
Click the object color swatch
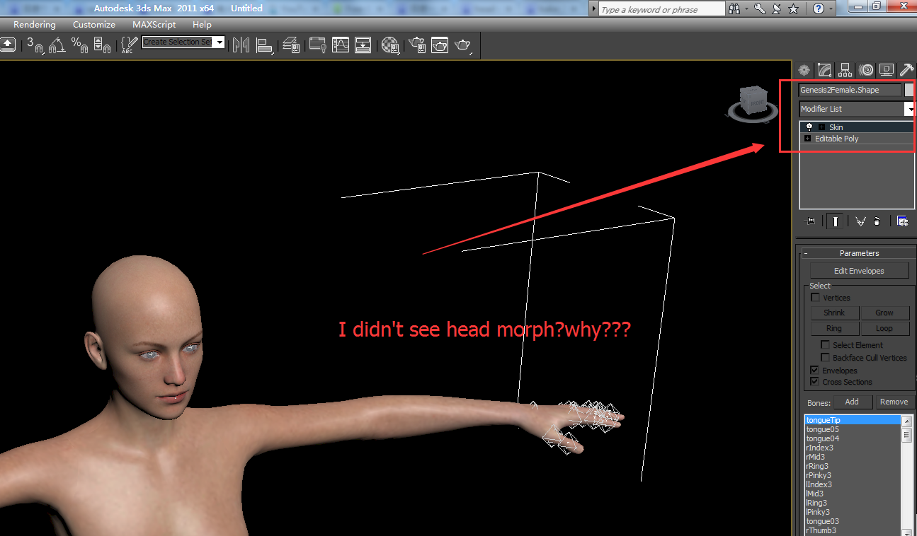point(910,90)
